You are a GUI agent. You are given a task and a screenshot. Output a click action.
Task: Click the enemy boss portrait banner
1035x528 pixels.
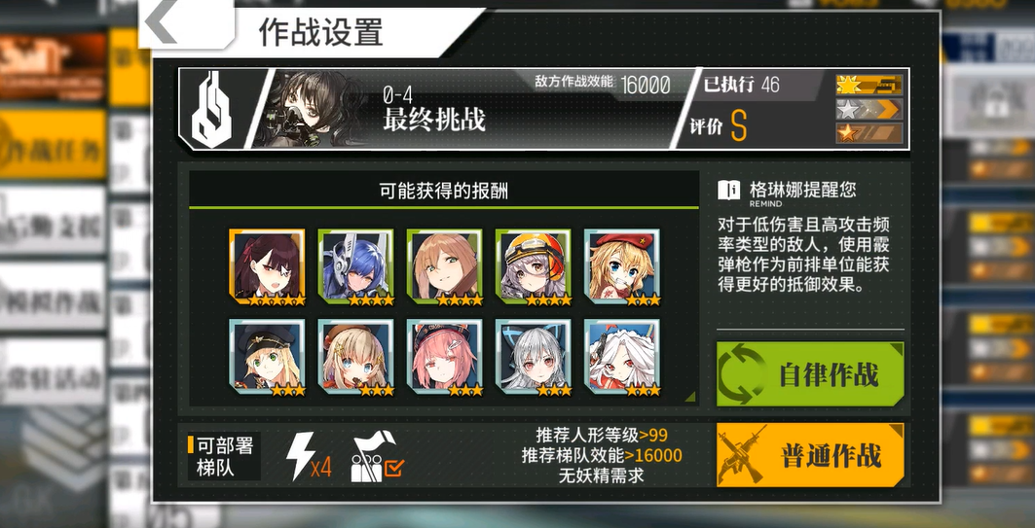pos(315,109)
